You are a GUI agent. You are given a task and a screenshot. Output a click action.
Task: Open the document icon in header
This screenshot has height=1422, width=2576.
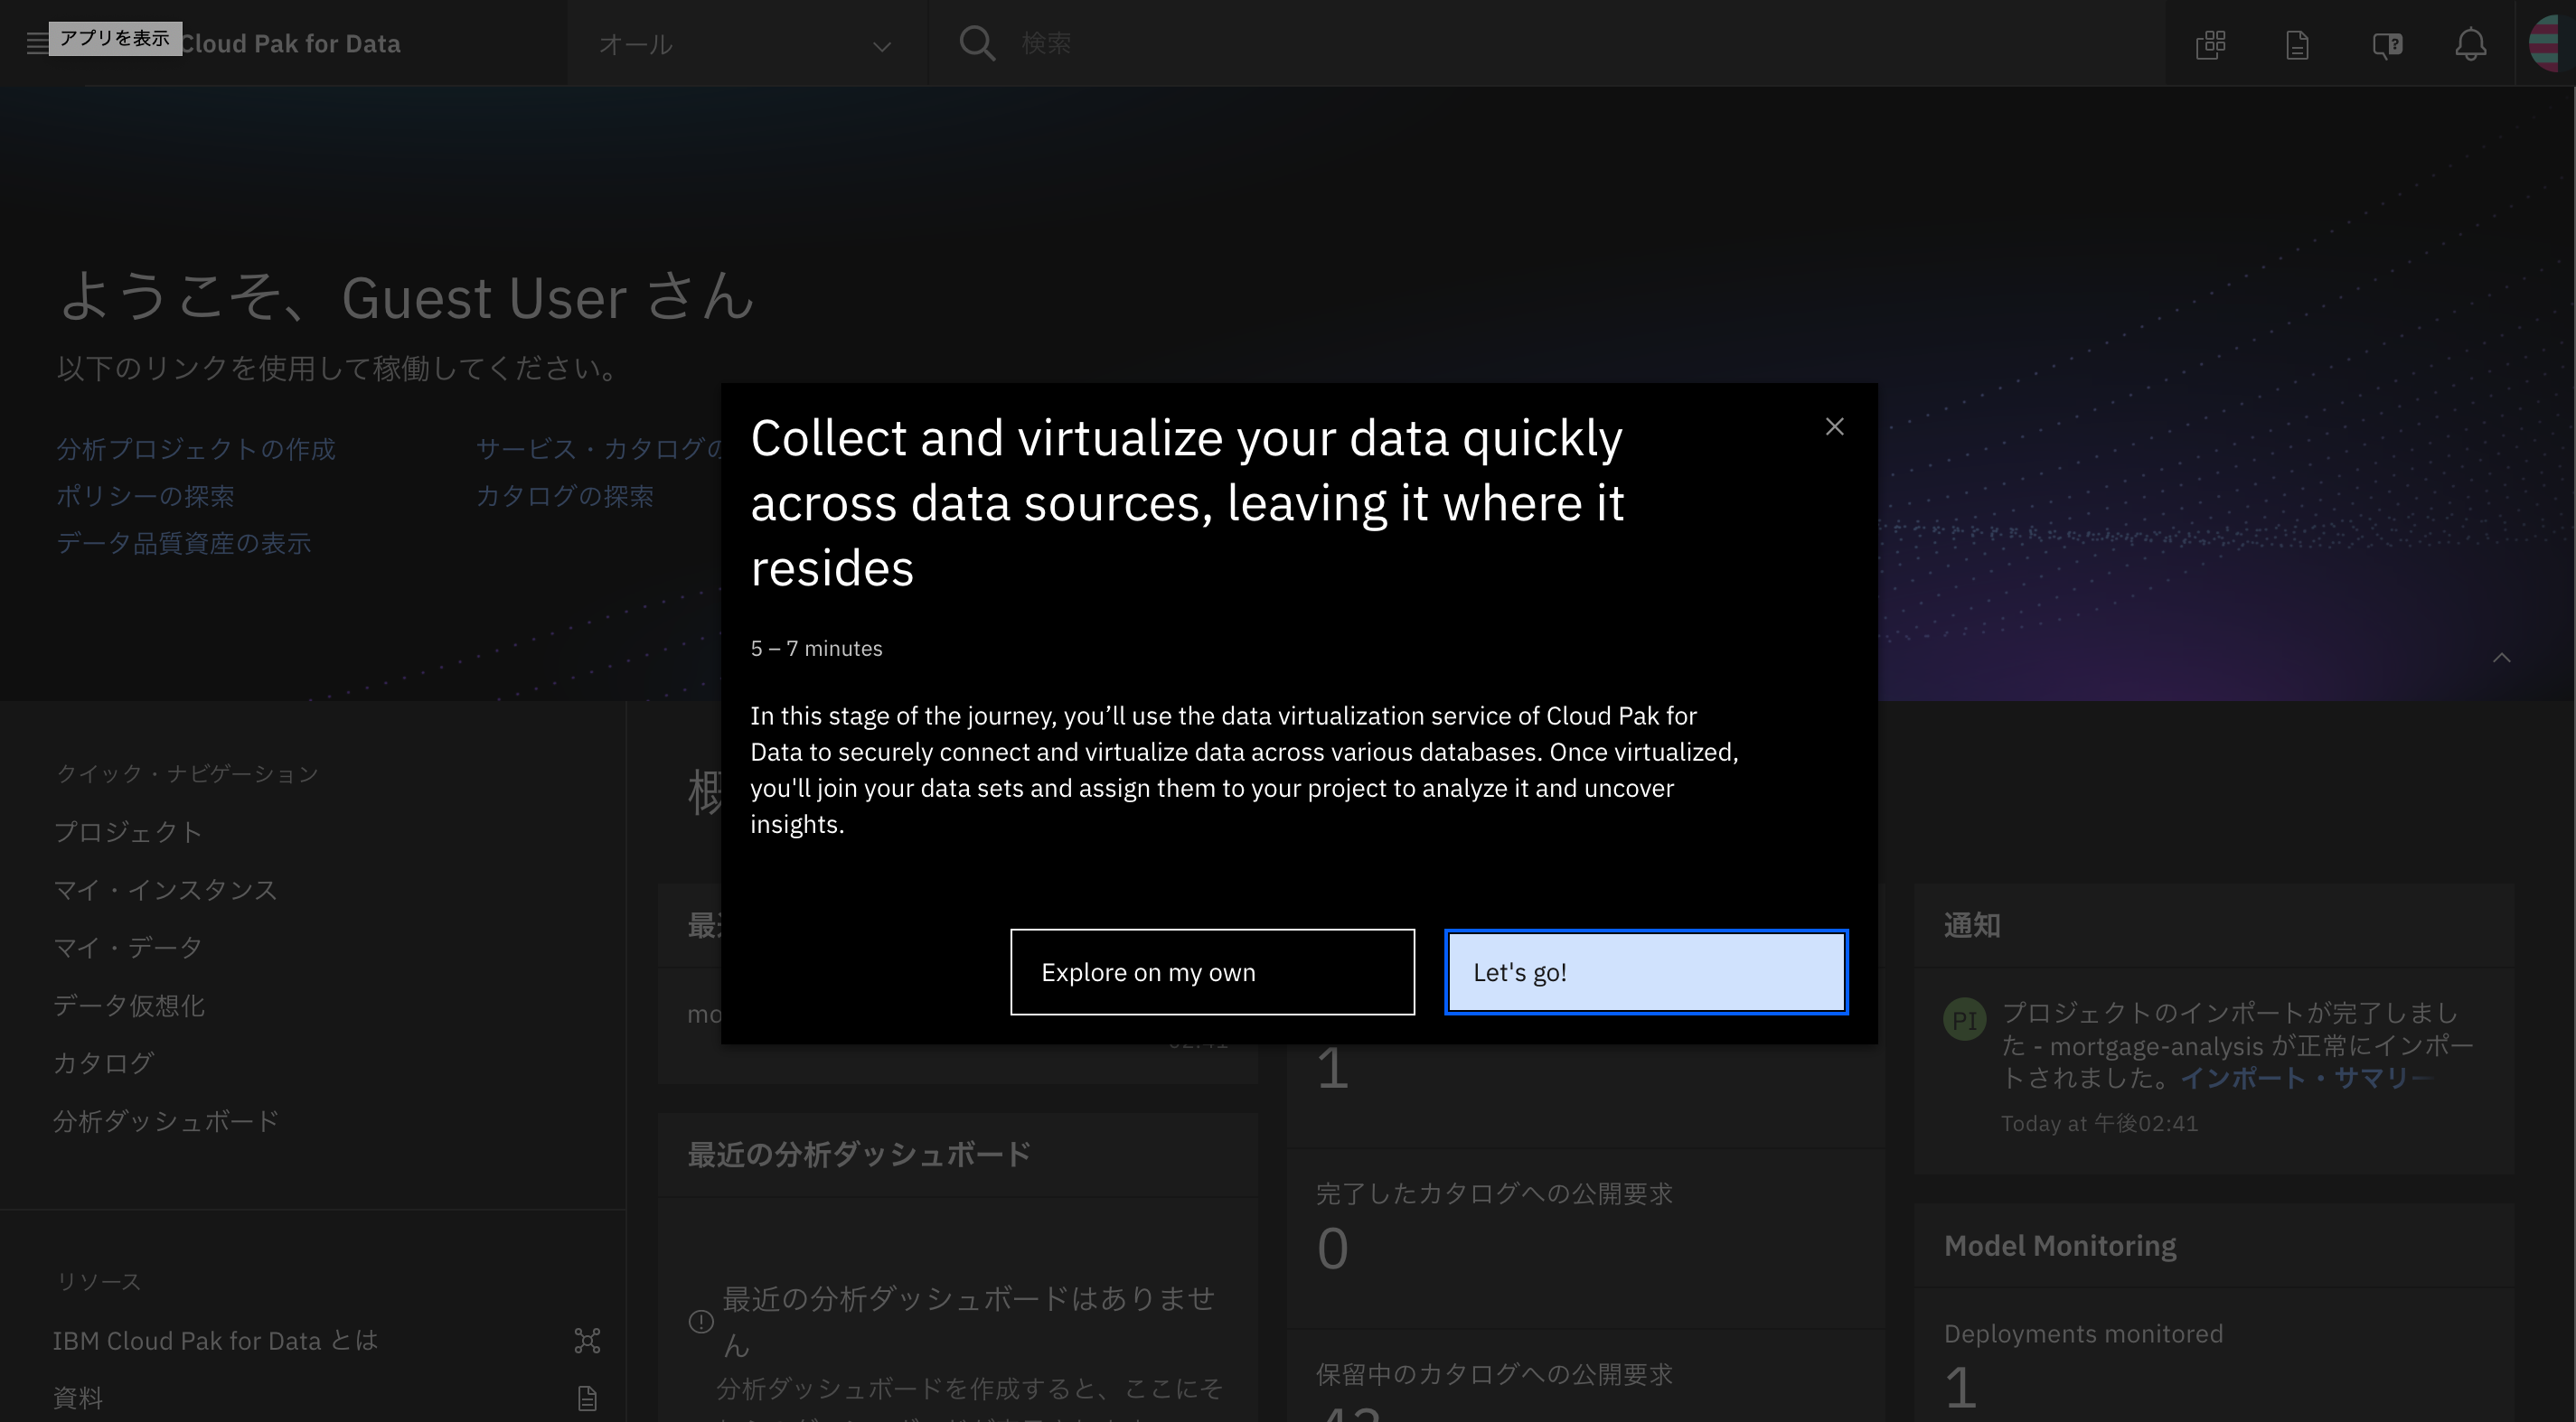point(2297,44)
